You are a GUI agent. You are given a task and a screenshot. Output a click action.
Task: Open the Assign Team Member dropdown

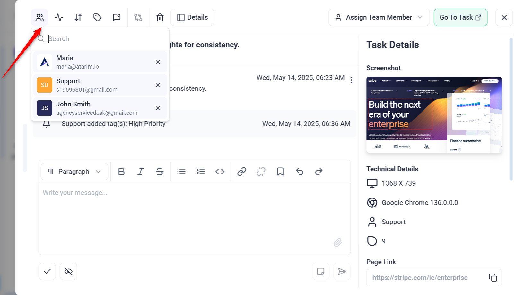(x=379, y=17)
